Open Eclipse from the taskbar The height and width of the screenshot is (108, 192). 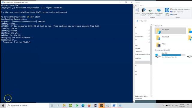(x=95, y=105)
